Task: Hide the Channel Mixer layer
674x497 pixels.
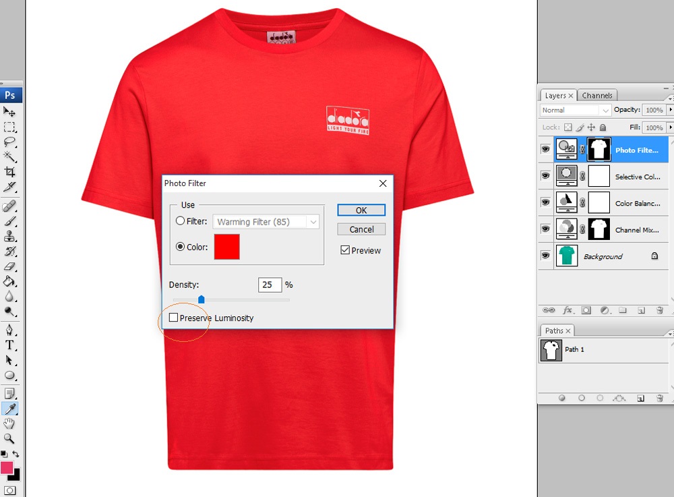Action: 545,229
